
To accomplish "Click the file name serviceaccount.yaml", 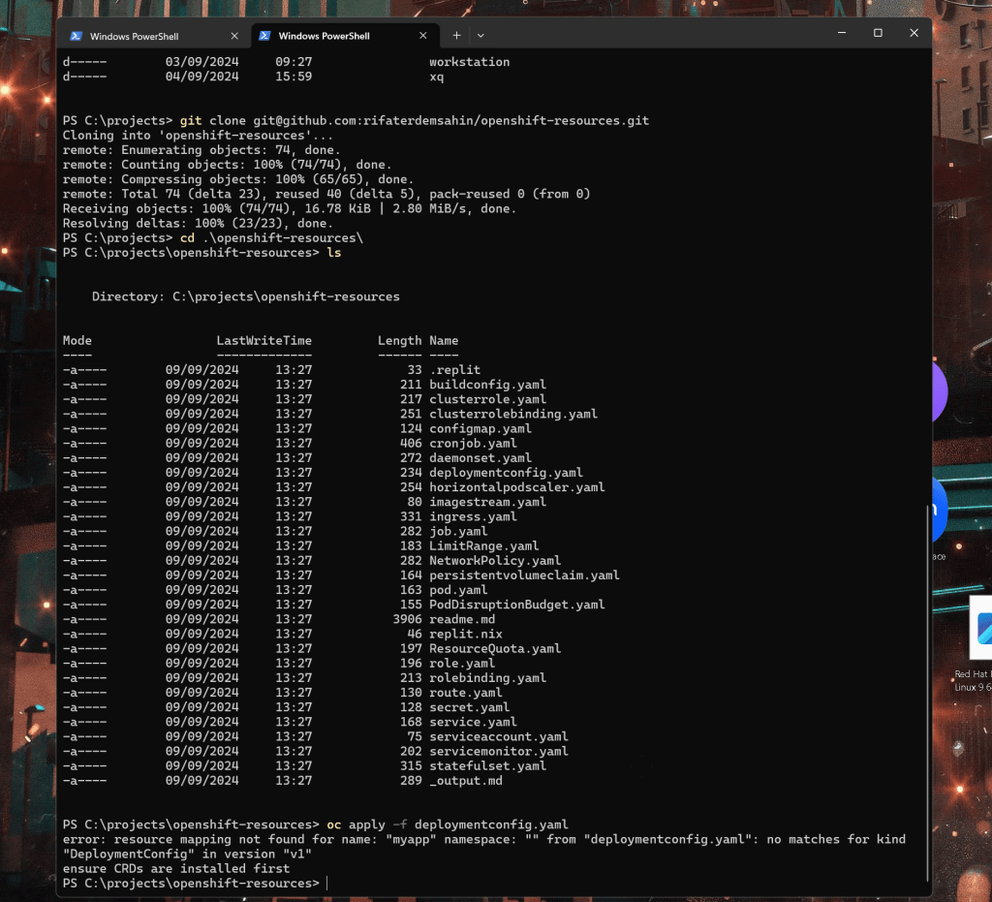I will tap(499, 736).
